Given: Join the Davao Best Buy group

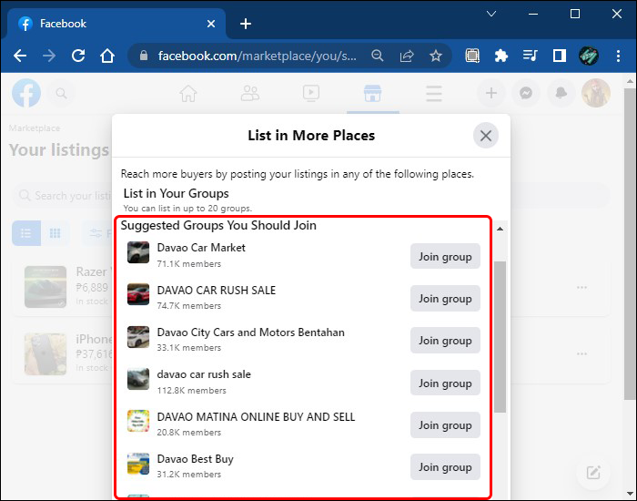Looking at the screenshot, I should (x=445, y=467).
